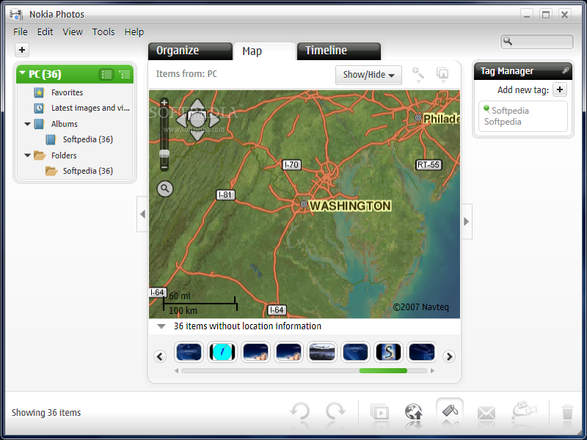The height and width of the screenshot is (440, 587).
Task: Collapse the right side panel arrow
Action: point(467,221)
